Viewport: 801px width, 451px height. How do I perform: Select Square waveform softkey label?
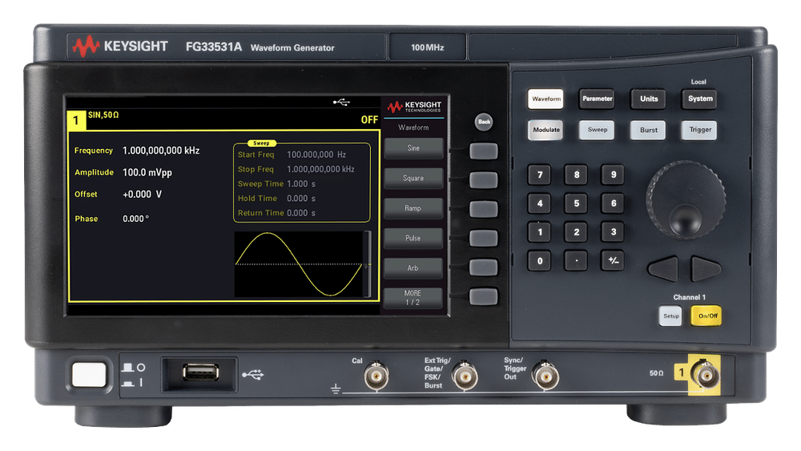(x=413, y=179)
